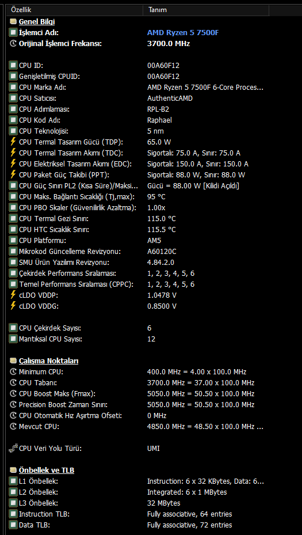Click the clock icon next to Orijinal İşlemci Frekansı
The width and height of the screenshot is (302, 535).
(x=13, y=44)
